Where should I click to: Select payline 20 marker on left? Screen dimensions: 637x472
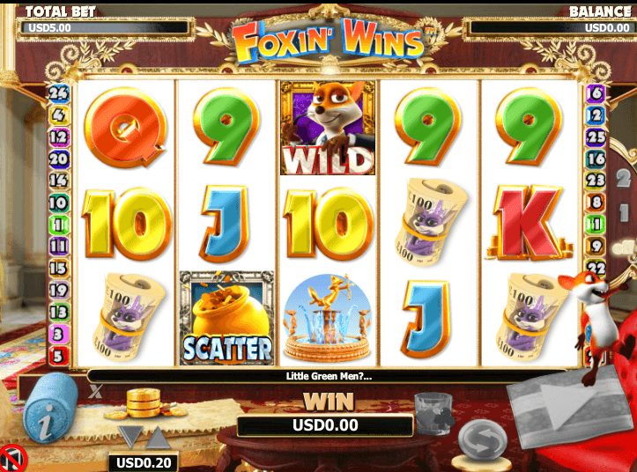[58, 159]
